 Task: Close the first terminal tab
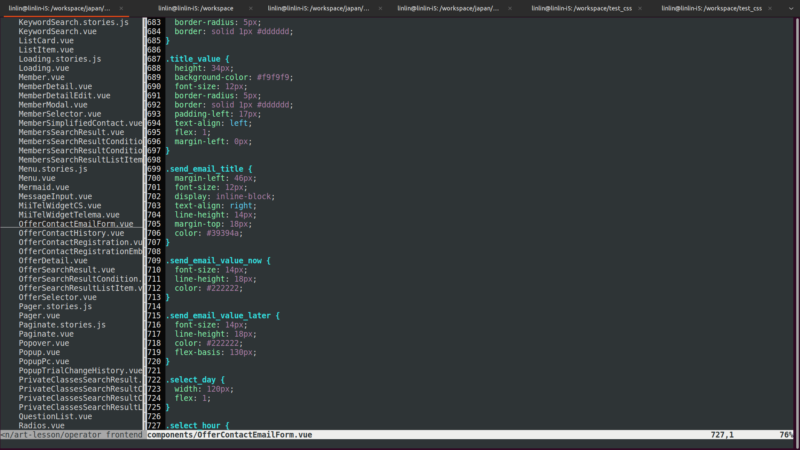click(121, 8)
